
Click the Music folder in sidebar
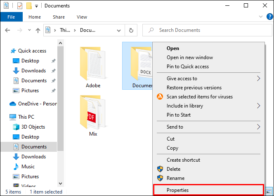pos(28,167)
